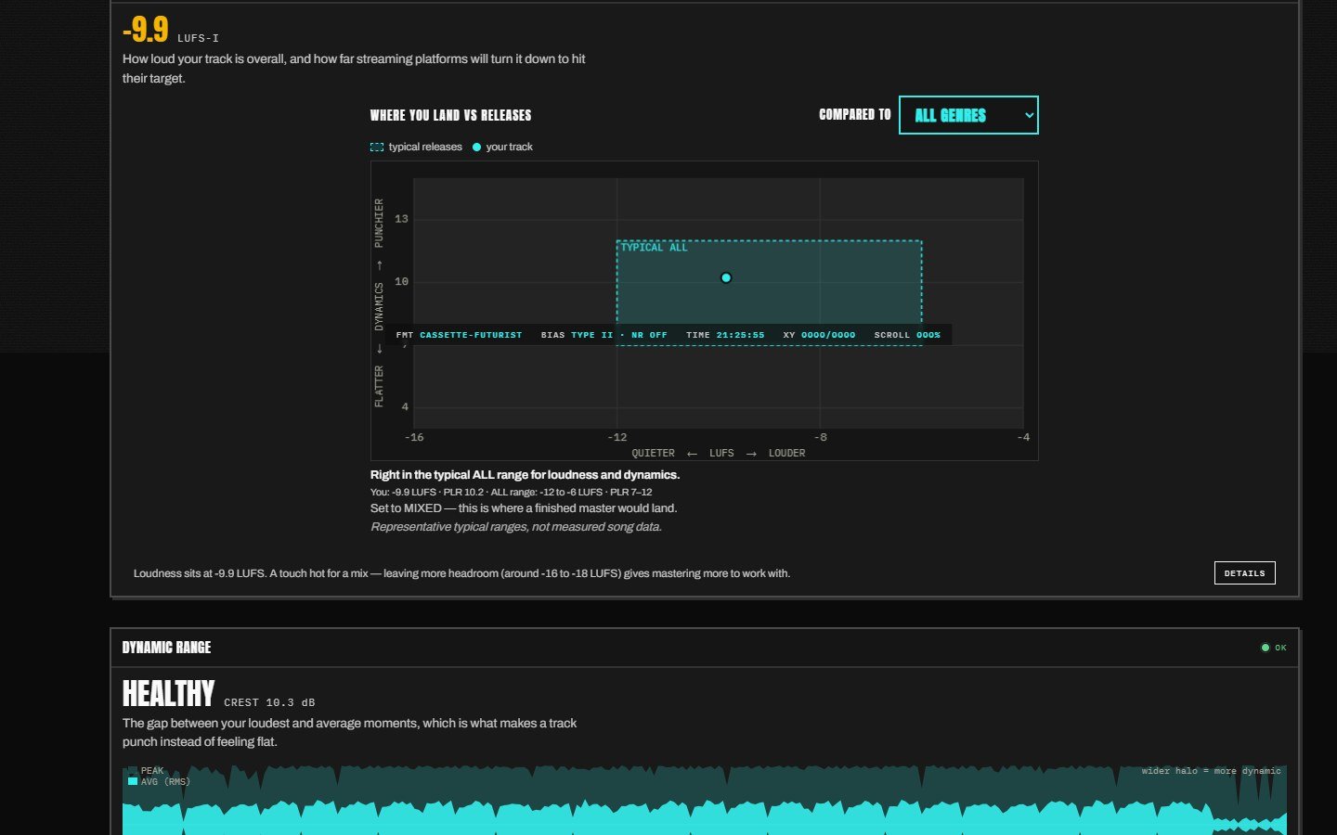Click the BIAS TYPE II status entry

578,335
